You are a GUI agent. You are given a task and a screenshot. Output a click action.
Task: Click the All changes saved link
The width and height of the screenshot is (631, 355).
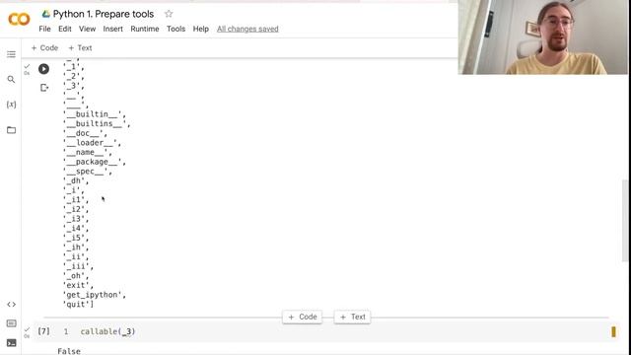[247, 29]
